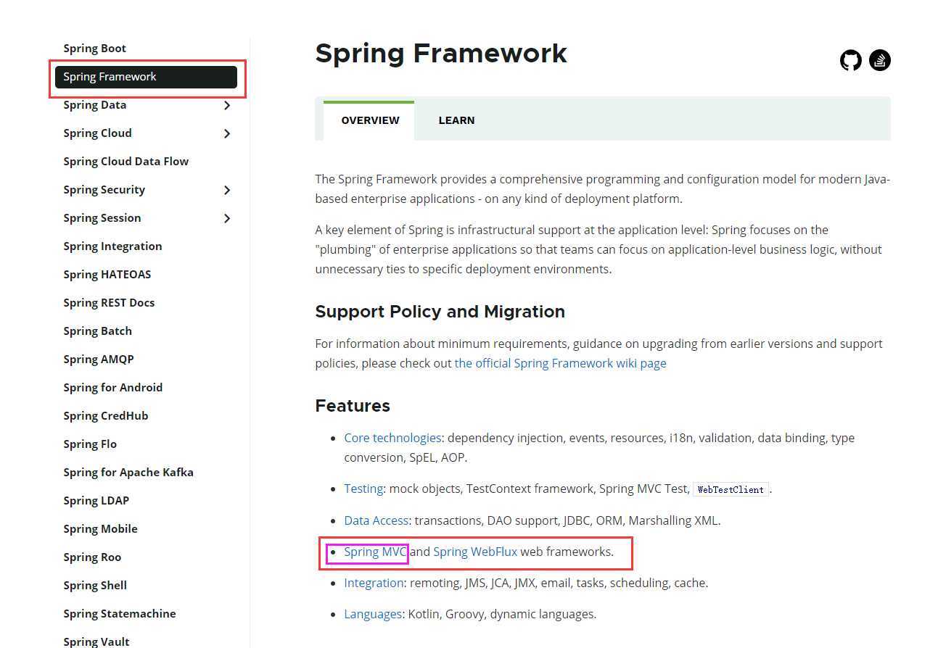
Task: Go to Spring for Android
Action: 112,388
